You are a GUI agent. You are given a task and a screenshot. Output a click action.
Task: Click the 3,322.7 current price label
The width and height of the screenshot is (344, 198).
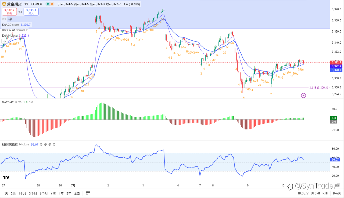click(336, 62)
